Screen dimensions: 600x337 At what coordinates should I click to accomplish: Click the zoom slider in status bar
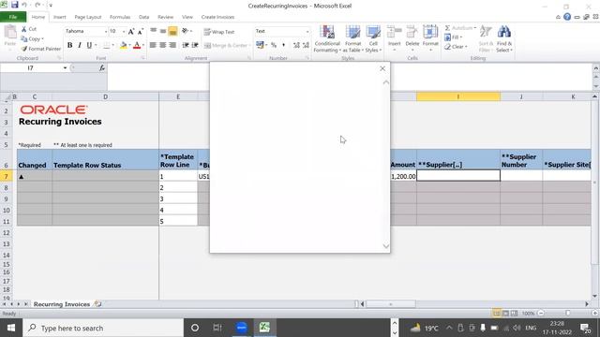[x=567, y=314]
